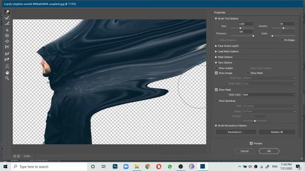The width and height of the screenshot is (305, 171).
Task: Expand the Face-Aware Liquify section
Action: coord(216,46)
